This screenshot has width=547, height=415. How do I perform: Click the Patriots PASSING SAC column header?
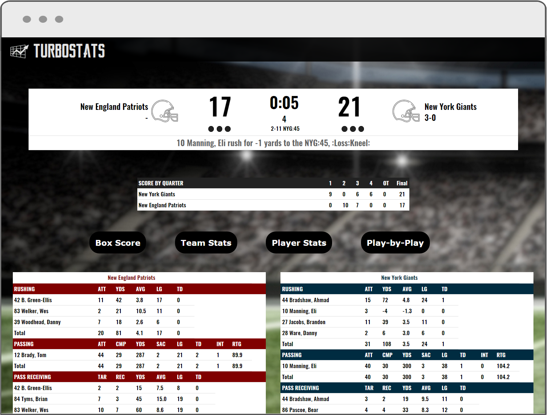161,344
